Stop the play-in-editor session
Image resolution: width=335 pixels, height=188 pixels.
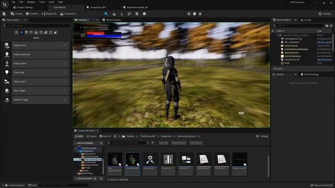(x=194, y=14)
